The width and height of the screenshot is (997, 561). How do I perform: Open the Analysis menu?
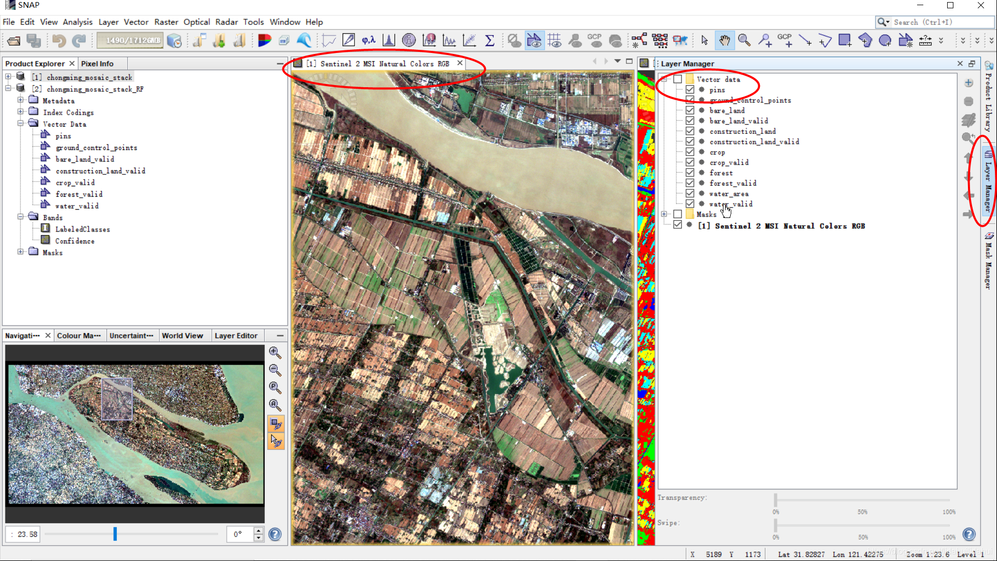click(77, 22)
